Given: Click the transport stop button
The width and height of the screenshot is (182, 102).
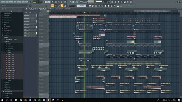Looking at the screenshot, I should (x=40, y=2).
